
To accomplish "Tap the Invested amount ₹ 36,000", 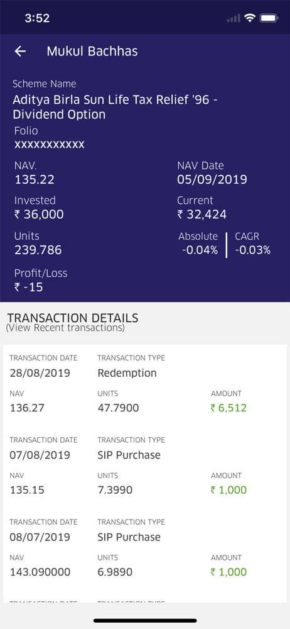I will click(39, 214).
